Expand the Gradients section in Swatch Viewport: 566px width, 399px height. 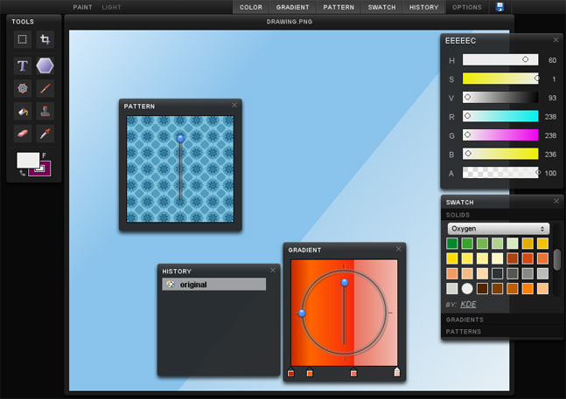(x=502, y=320)
